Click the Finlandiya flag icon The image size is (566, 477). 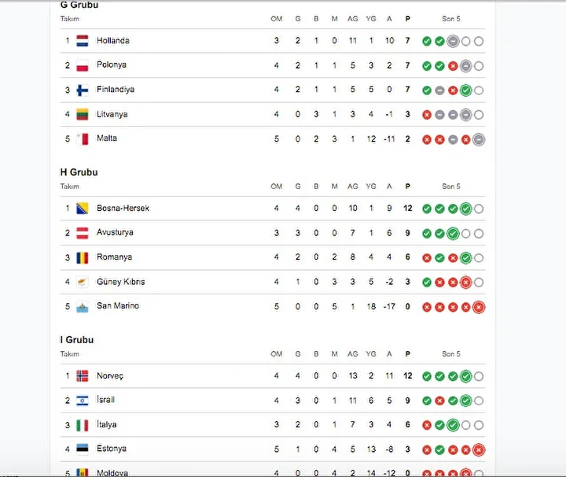(83, 90)
